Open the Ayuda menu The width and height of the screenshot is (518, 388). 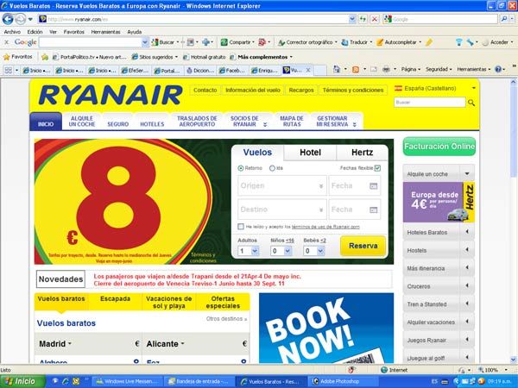point(135,32)
